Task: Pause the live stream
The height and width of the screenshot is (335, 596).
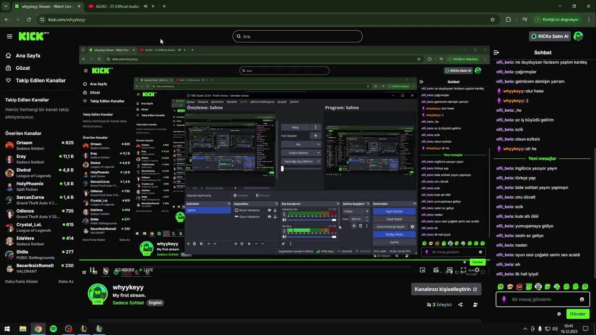Action: (x=93, y=270)
